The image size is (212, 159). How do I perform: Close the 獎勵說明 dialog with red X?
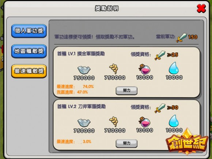pyautogui.click(x=201, y=8)
